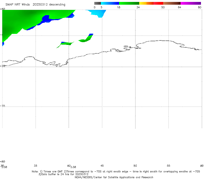This screenshot has width=204, height=179.
Task: Click the longitude axis label "55"
Action: point(168,166)
